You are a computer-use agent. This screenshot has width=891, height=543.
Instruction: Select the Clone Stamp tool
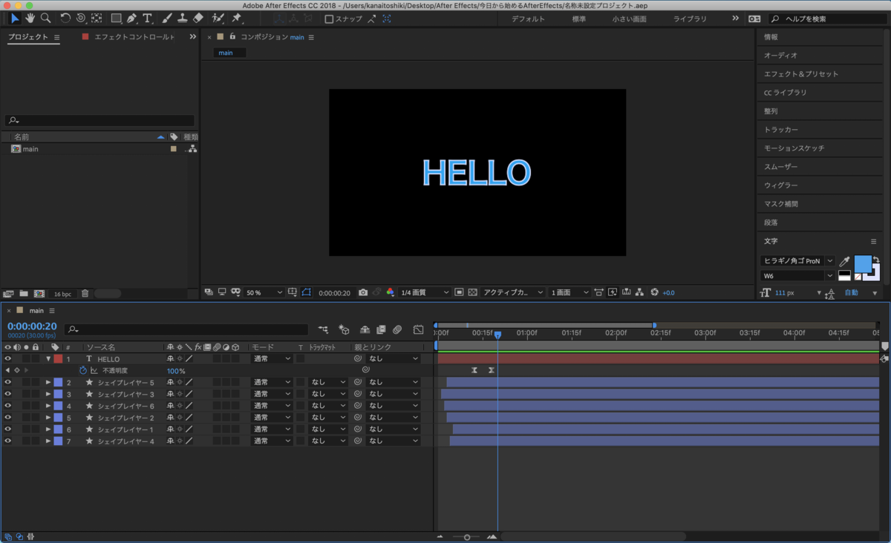click(182, 18)
